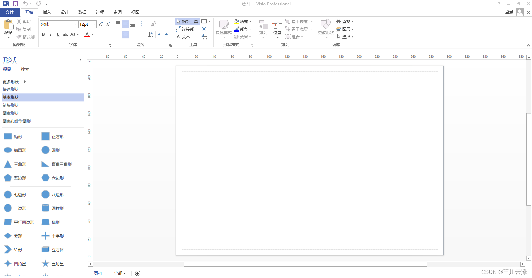
Task: Click the Format Painter (格式刷) icon
Action: click(19, 37)
